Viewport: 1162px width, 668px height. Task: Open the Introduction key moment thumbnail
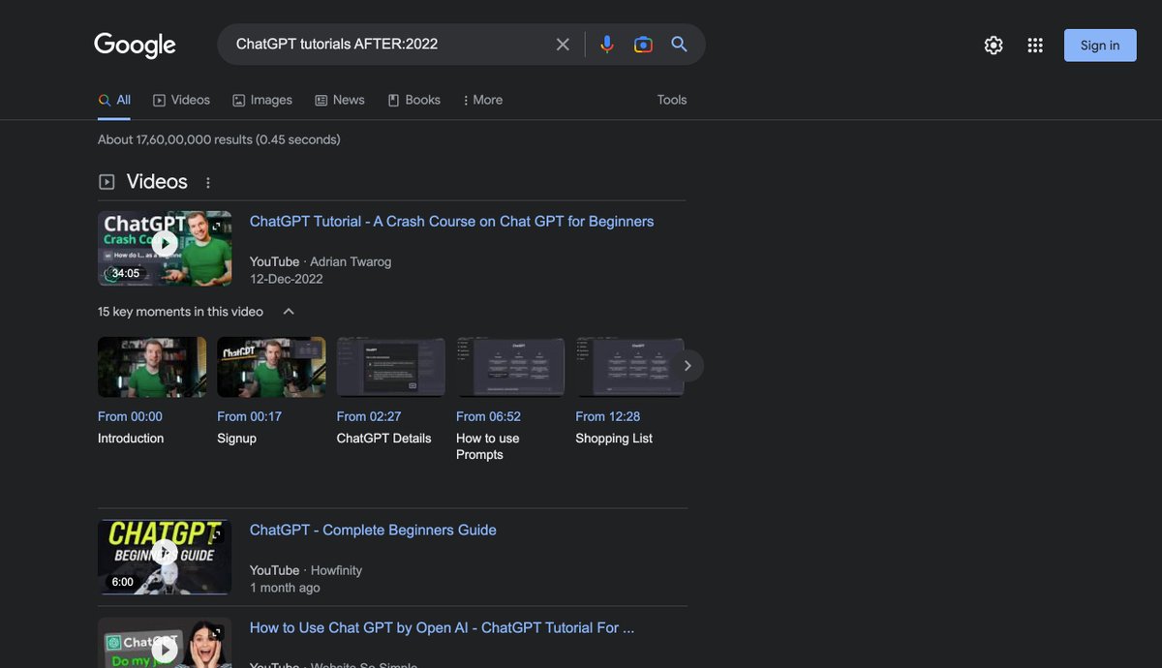point(152,367)
